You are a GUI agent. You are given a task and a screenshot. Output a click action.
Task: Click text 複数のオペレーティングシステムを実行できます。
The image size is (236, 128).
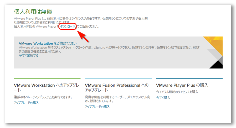(43, 97)
